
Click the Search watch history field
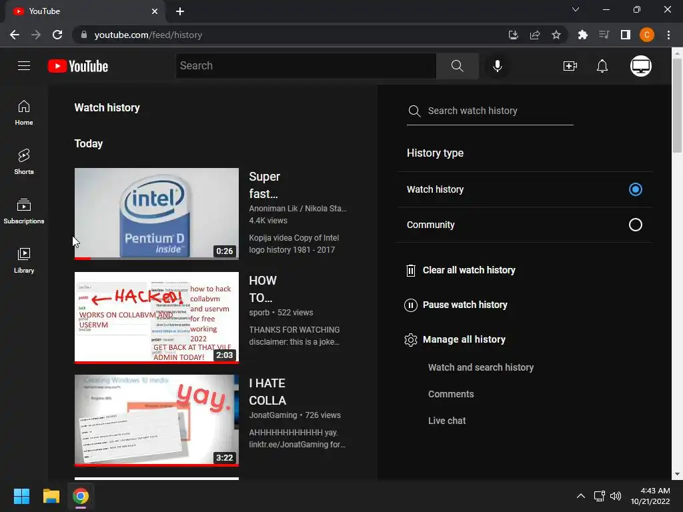[x=490, y=111]
